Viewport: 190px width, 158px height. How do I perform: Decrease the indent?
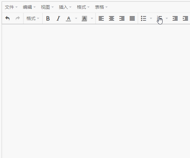tap(175, 18)
